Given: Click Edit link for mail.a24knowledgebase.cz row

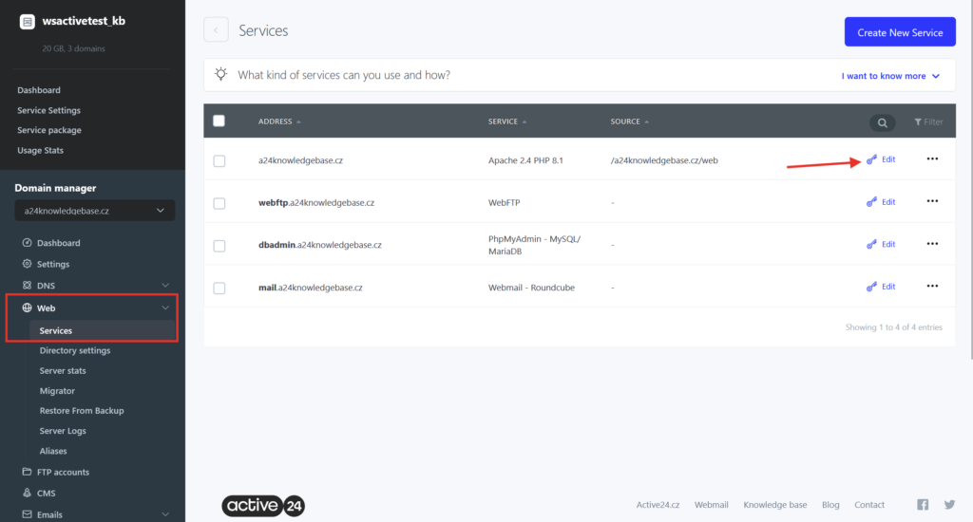Looking at the screenshot, I should tap(888, 287).
